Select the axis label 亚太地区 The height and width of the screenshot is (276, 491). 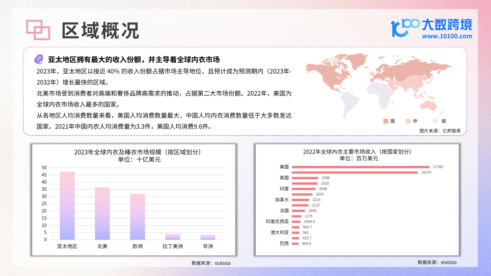(x=67, y=246)
